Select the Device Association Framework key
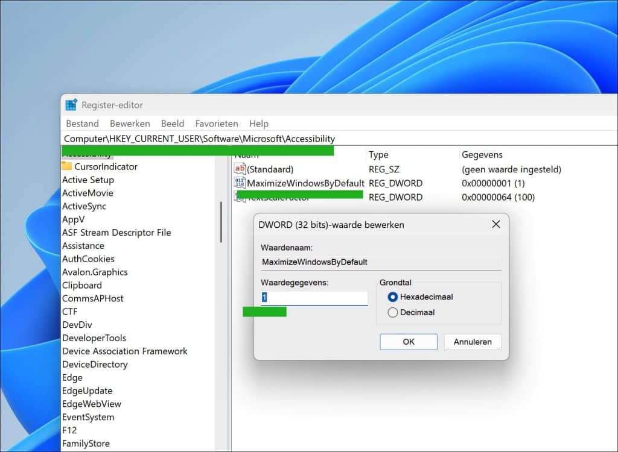The height and width of the screenshot is (452, 618). click(x=124, y=351)
